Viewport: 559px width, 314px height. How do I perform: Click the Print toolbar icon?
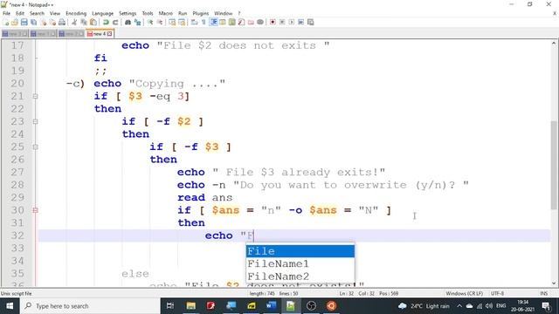click(62, 22)
